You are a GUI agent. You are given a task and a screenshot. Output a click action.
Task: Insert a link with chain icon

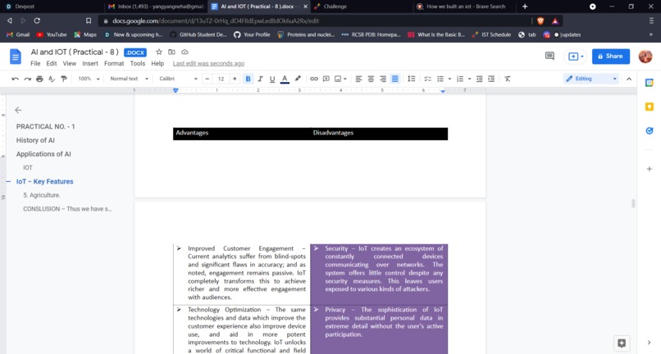pyautogui.click(x=314, y=79)
